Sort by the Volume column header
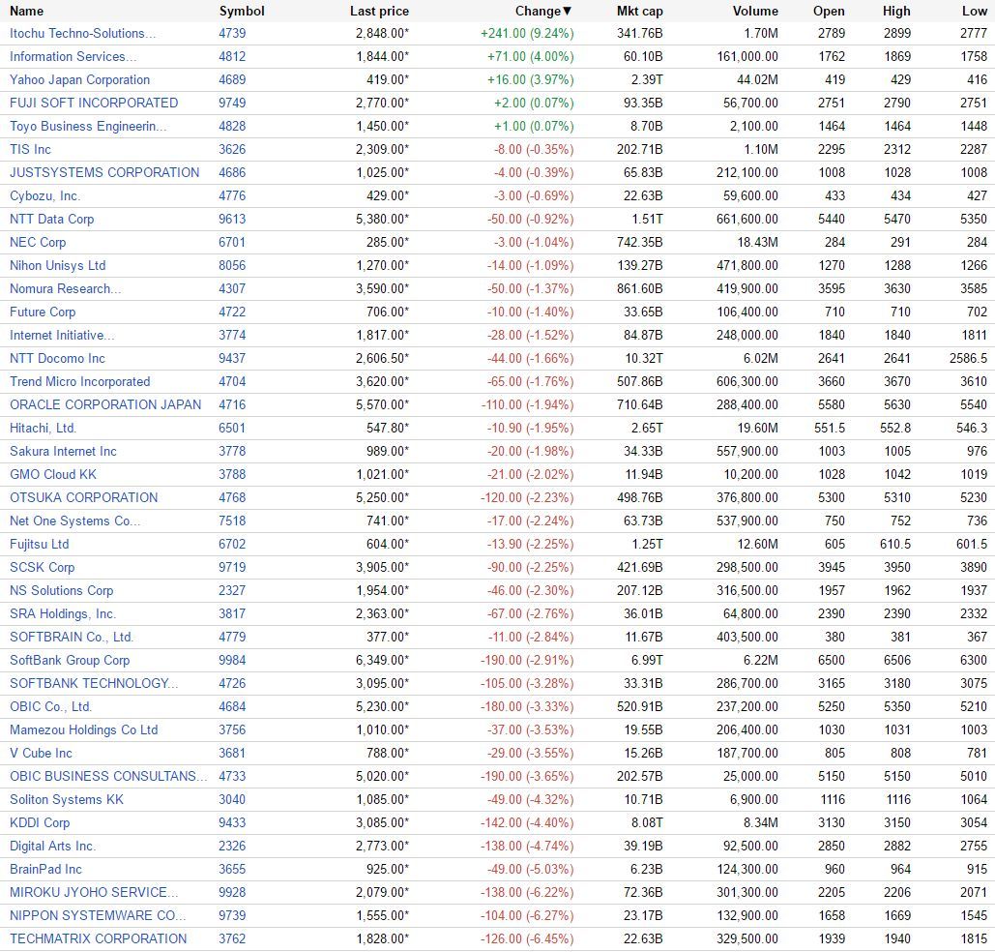The width and height of the screenshot is (995, 952). (x=755, y=11)
